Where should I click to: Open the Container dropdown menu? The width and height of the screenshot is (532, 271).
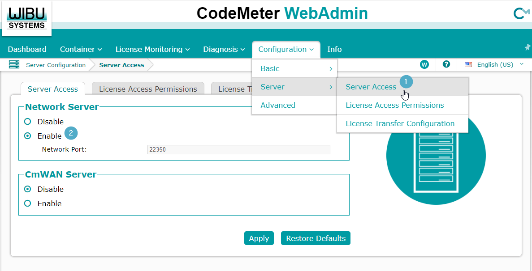click(81, 49)
